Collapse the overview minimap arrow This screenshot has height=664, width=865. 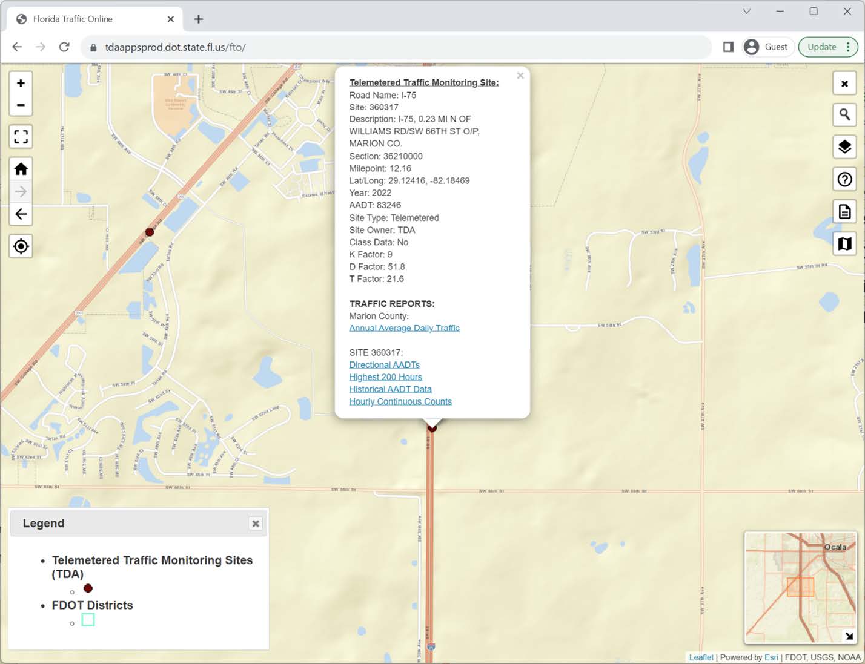(x=849, y=636)
